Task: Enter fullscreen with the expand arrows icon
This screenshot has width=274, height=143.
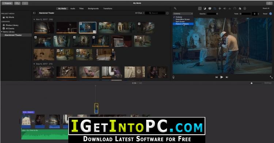Action: point(271,77)
